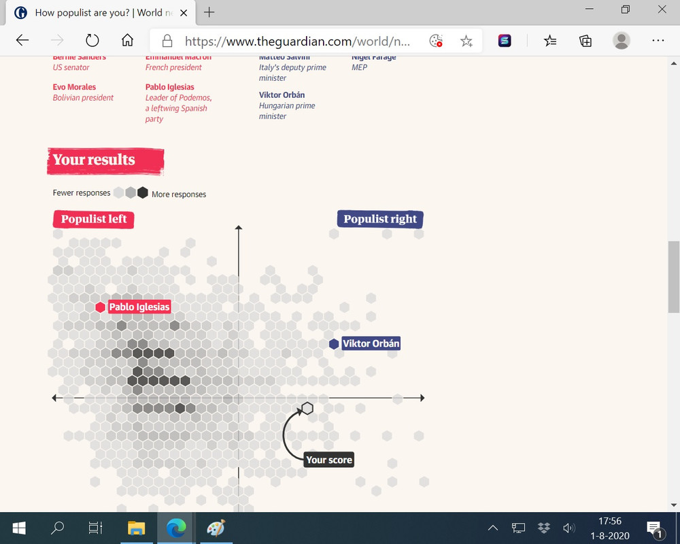Open network status tray icon
Viewport: 680px width, 544px height.
click(x=518, y=528)
